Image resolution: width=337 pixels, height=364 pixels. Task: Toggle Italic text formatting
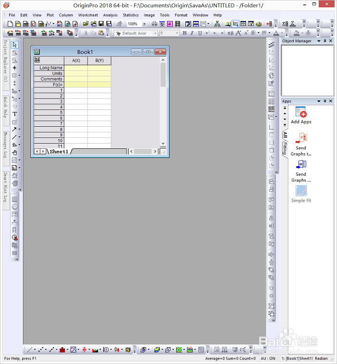192,33
